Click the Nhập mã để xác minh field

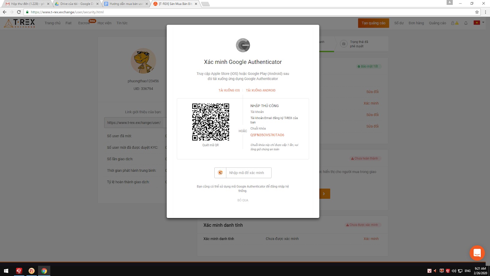249,173
